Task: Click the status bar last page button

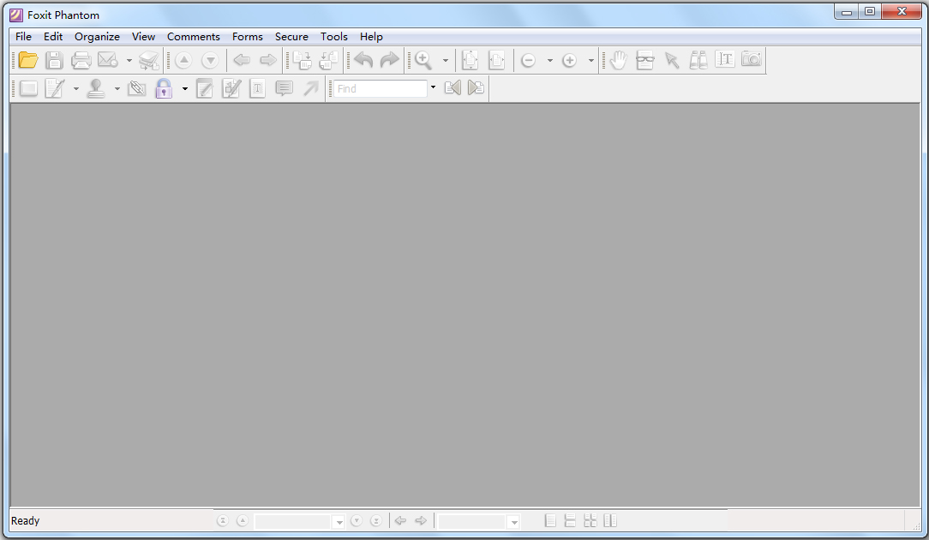Action: pos(375,520)
